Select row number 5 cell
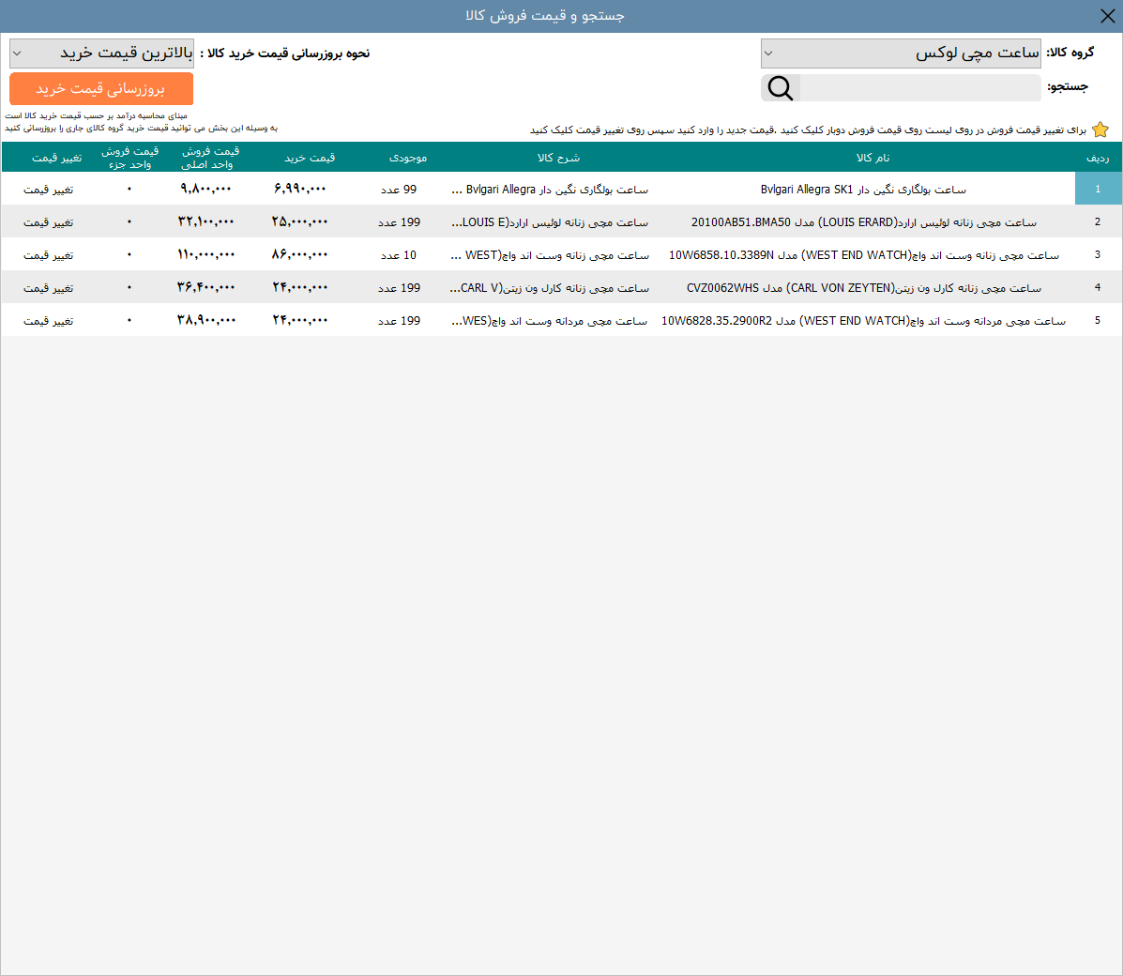Image resolution: width=1123 pixels, height=976 pixels. pos(1098,321)
